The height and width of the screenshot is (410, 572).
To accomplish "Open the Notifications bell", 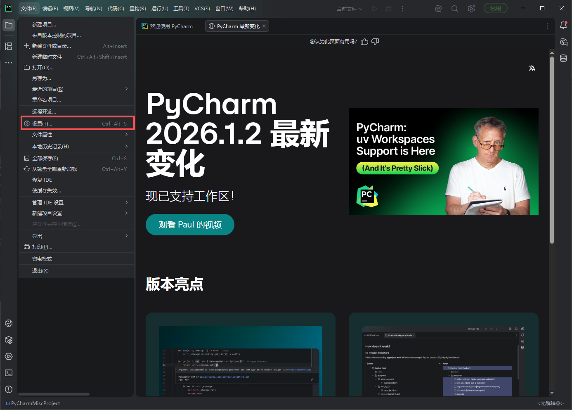I will click(x=563, y=25).
